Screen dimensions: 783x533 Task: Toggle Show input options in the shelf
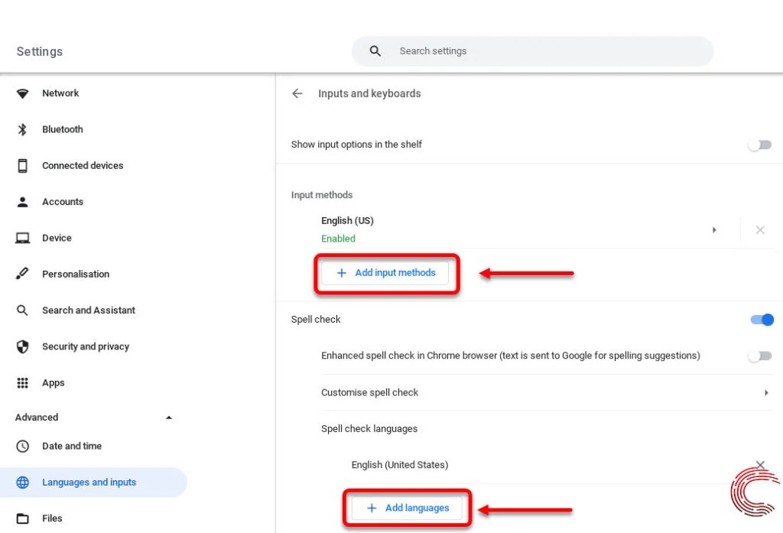759,145
